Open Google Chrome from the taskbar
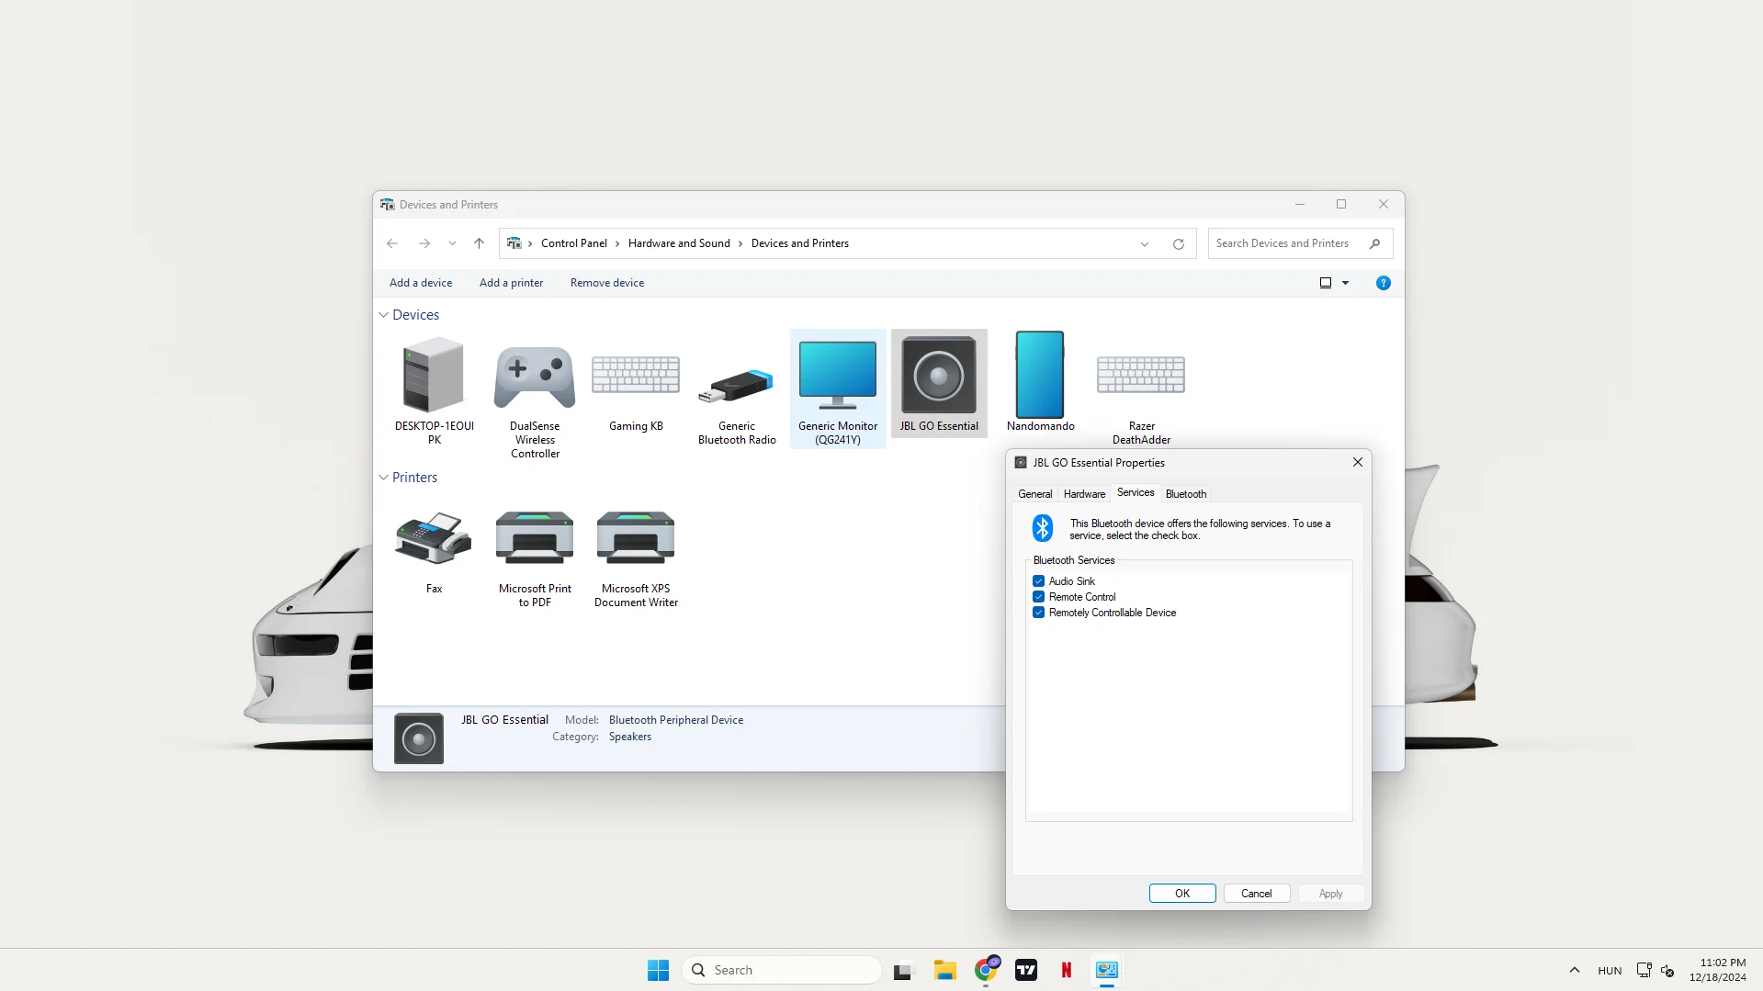Viewport: 1763px width, 991px height. point(987,970)
